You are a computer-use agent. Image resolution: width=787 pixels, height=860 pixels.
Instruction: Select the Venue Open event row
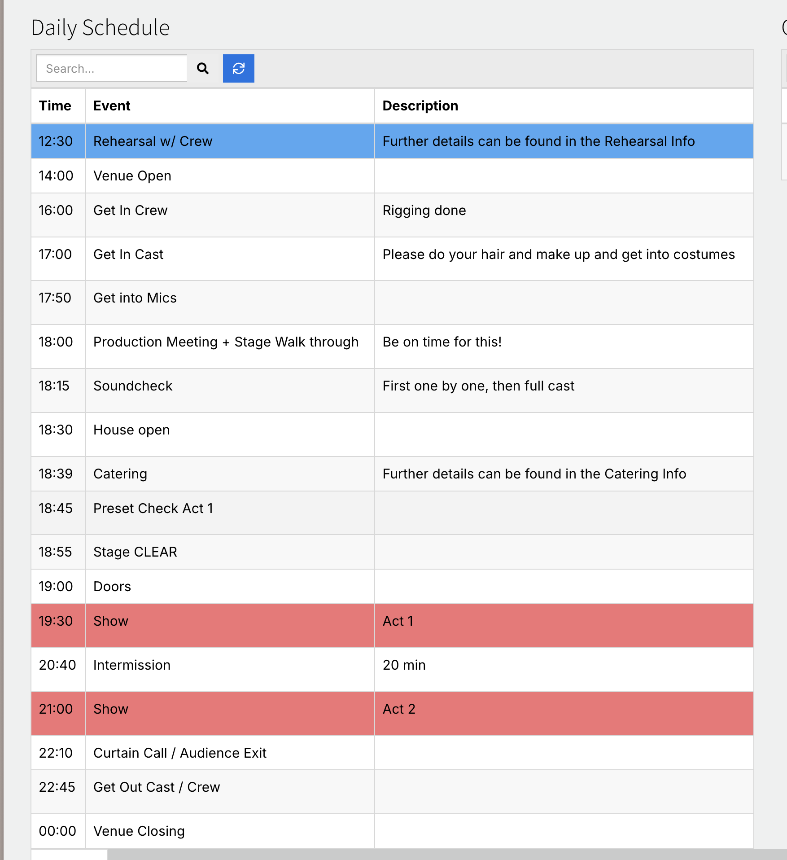(x=392, y=176)
